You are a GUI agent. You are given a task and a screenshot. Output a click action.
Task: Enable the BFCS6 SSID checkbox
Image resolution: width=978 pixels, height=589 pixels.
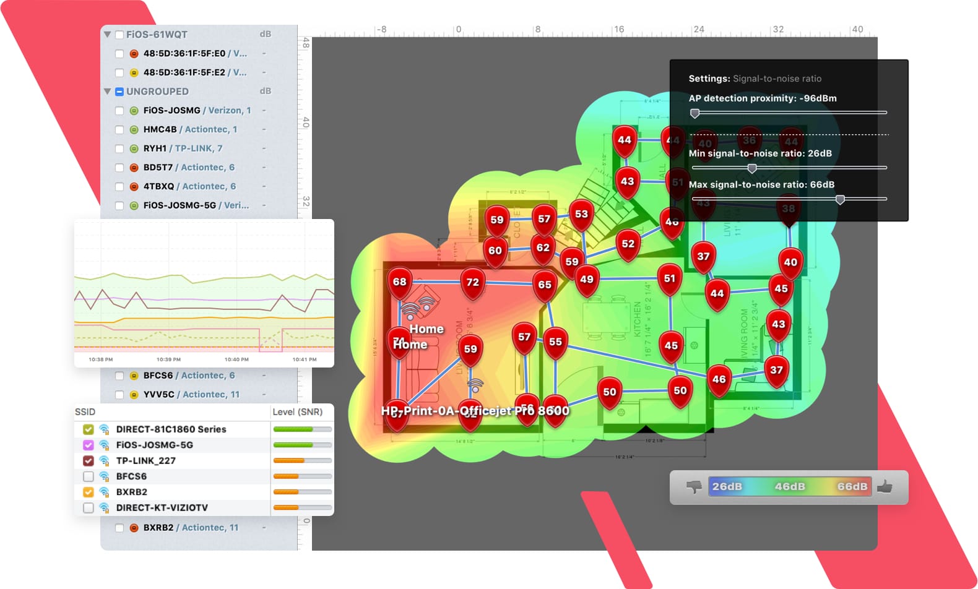[x=89, y=476]
